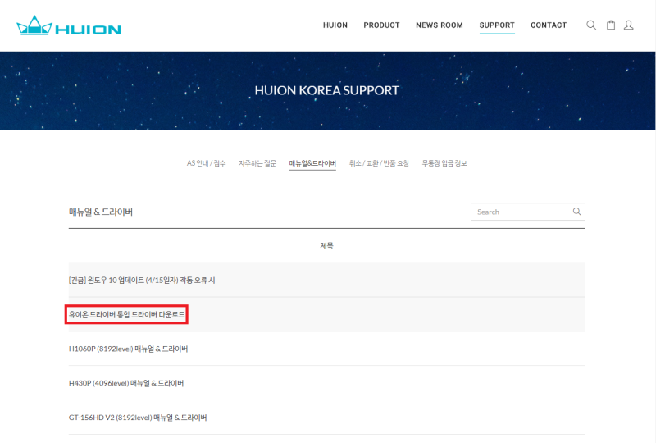Open the SUPPORT menu item
Image resolution: width=656 pixels, height=443 pixels.
(x=497, y=25)
